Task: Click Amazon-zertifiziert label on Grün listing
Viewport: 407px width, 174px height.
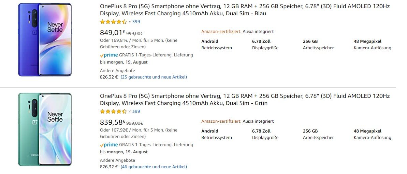Action: (x=221, y=121)
